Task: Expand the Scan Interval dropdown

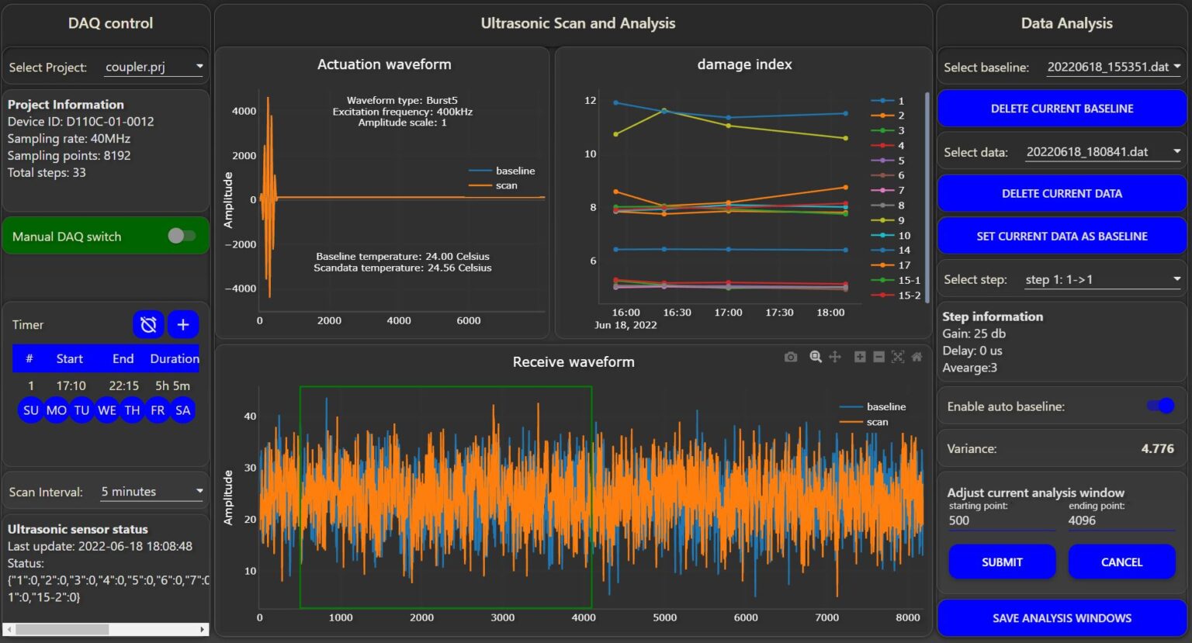Action: point(151,491)
